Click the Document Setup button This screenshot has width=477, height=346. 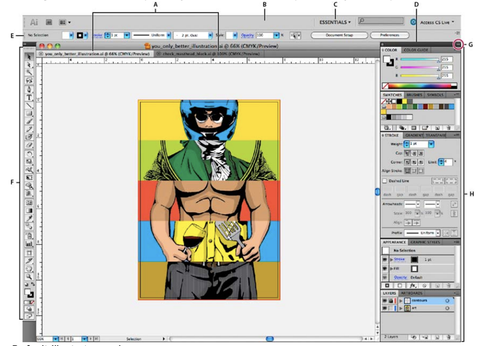(339, 35)
